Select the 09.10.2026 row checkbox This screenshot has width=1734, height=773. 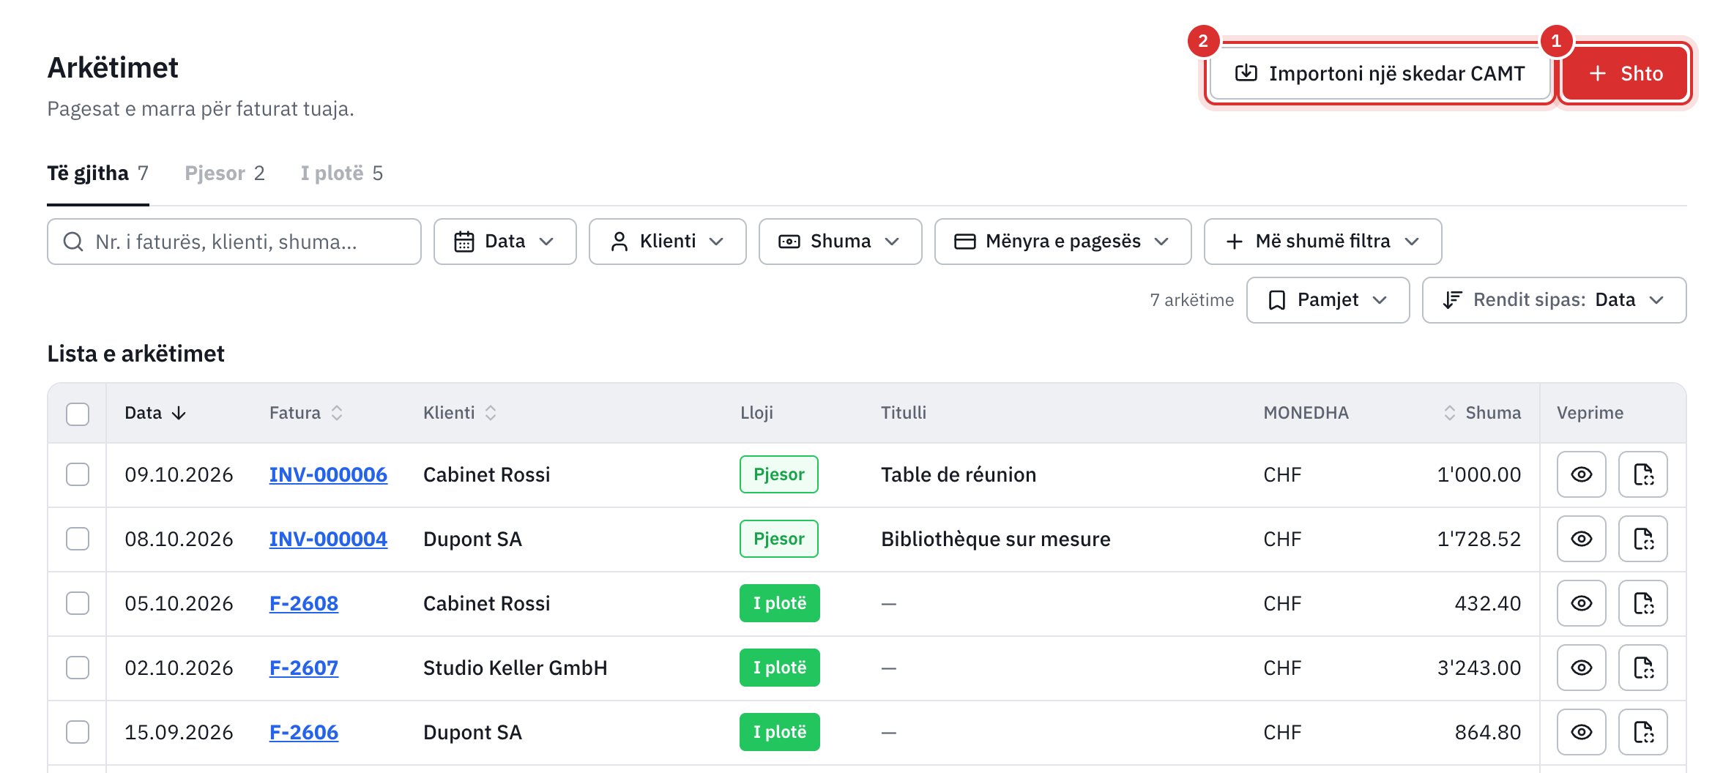click(78, 474)
